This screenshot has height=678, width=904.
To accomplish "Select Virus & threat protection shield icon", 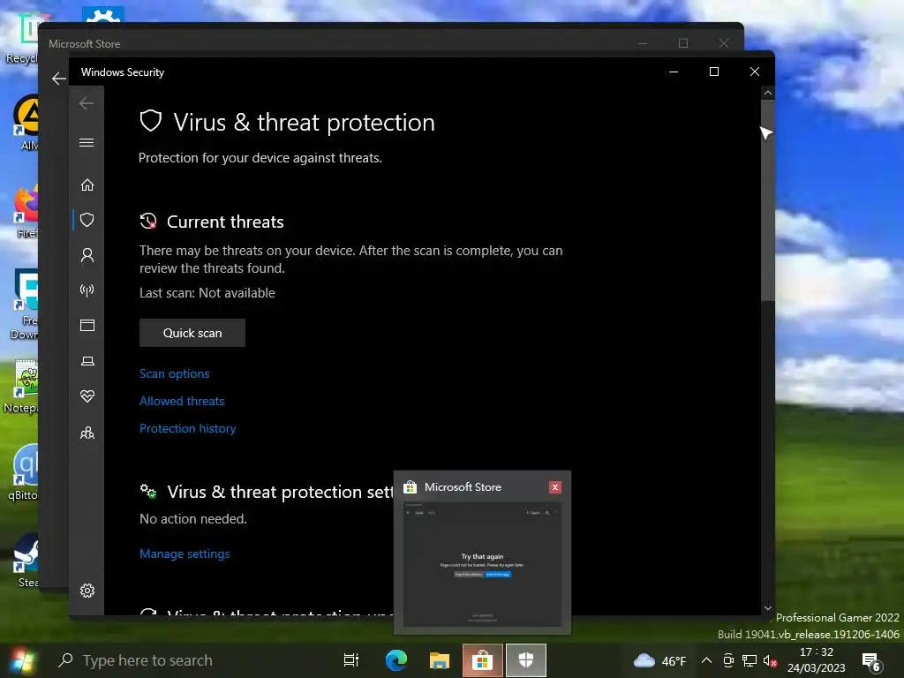I will click(x=87, y=220).
